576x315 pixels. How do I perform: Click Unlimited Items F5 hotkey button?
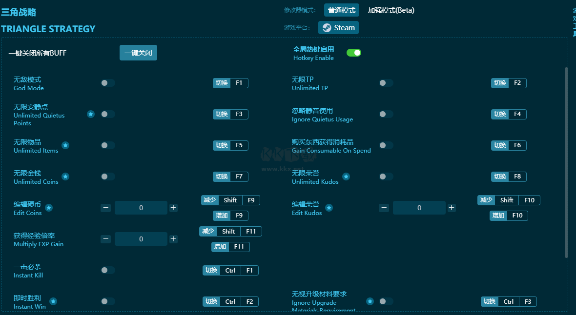click(231, 145)
